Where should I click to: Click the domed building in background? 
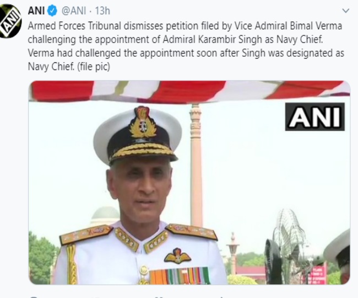[x=105, y=216]
